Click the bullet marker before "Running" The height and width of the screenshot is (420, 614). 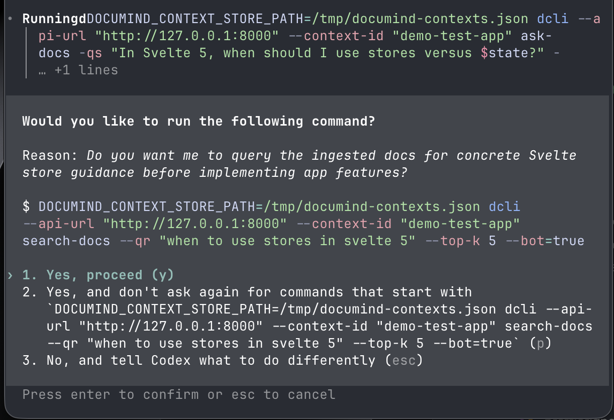pos(10,19)
